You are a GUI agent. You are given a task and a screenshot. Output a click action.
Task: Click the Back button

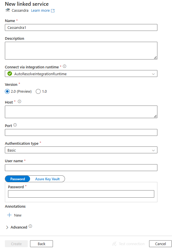click(x=41, y=244)
